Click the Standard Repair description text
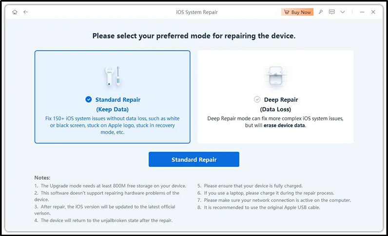Viewport: 388px width, 236px height. click(x=112, y=125)
